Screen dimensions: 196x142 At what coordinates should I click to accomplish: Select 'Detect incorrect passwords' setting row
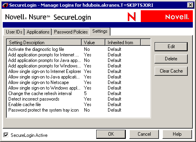pos(78,99)
